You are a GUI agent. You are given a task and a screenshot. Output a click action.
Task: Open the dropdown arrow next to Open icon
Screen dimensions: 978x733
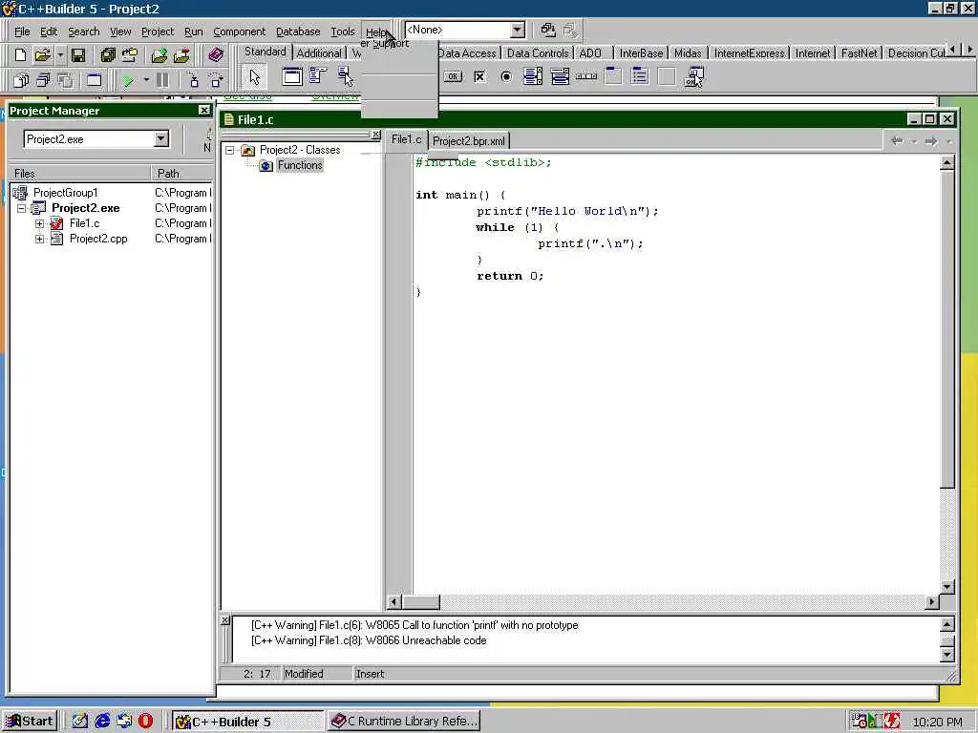60,54
